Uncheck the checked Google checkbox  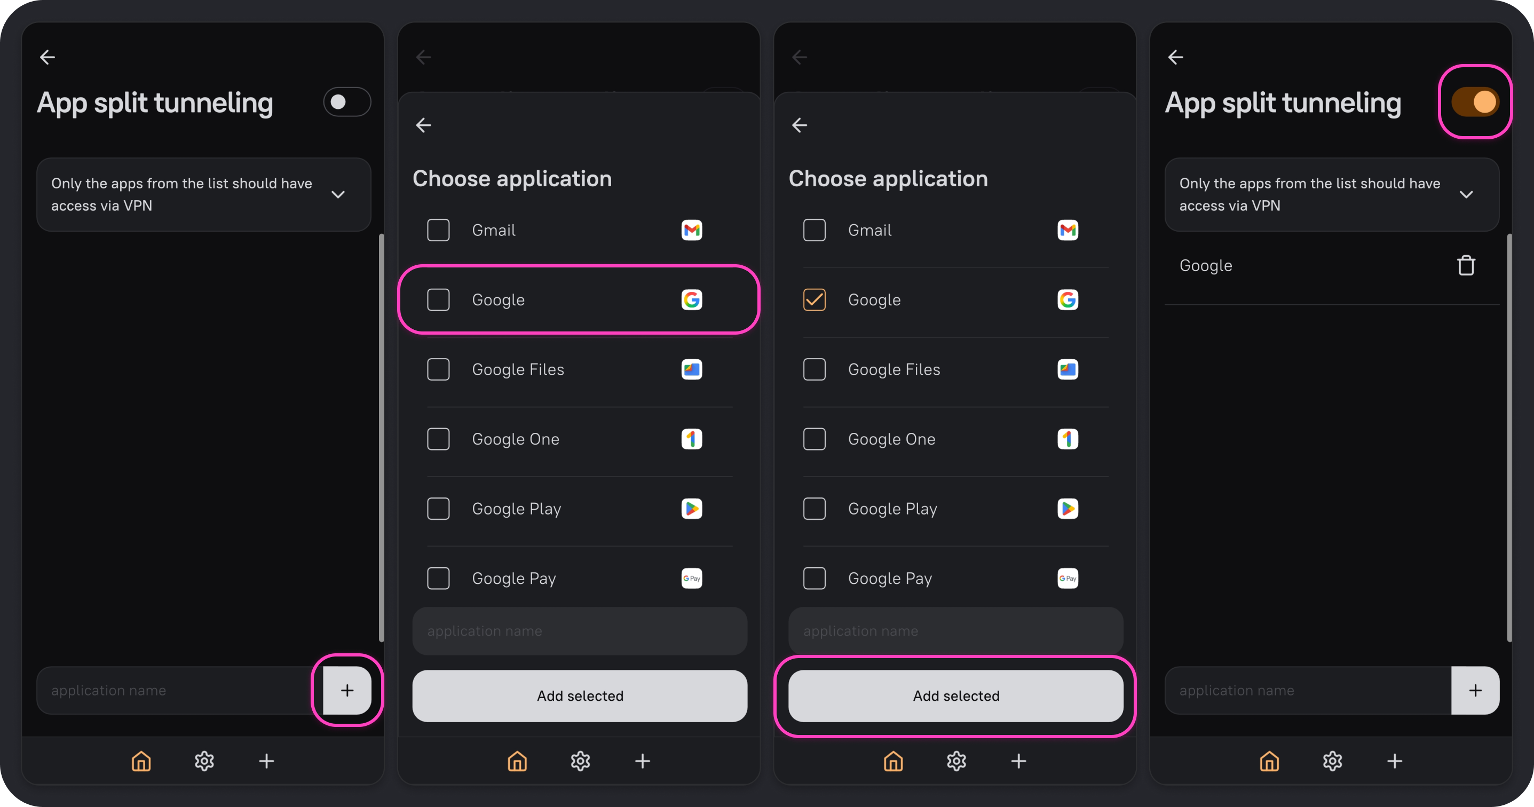click(x=814, y=299)
